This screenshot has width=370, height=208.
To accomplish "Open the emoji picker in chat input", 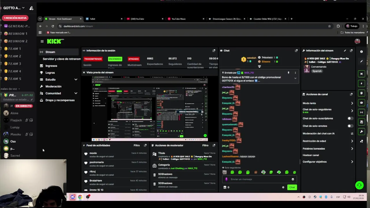I will point(293,179).
